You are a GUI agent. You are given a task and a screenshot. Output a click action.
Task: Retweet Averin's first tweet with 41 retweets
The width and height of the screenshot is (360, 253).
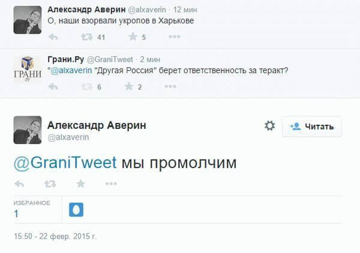point(87,37)
